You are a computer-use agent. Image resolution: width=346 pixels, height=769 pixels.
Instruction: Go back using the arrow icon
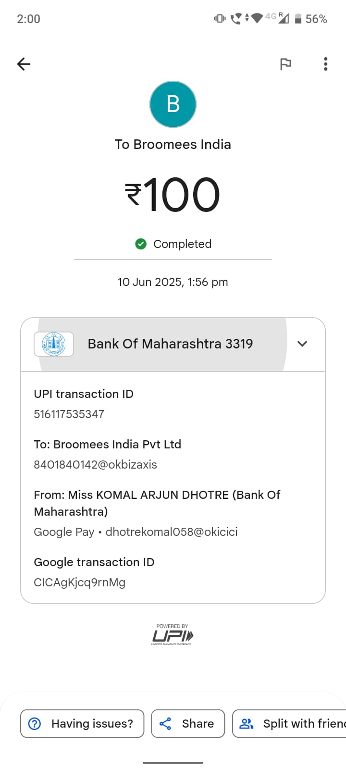coord(24,64)
